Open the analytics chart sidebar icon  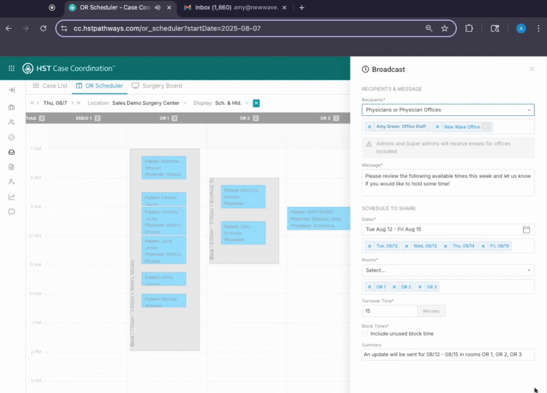coord(12,197)
